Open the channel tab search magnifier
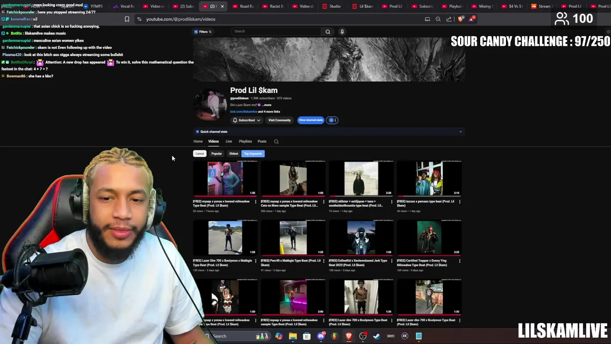The image size is (611, 344). tap(276, 141)
